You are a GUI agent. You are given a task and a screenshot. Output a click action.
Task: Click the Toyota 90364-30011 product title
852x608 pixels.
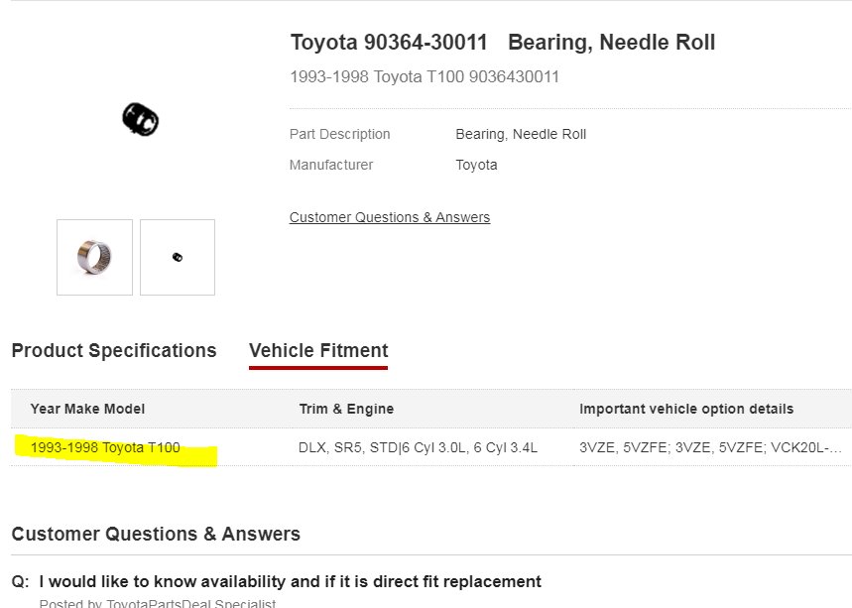(x=502, y=43)
